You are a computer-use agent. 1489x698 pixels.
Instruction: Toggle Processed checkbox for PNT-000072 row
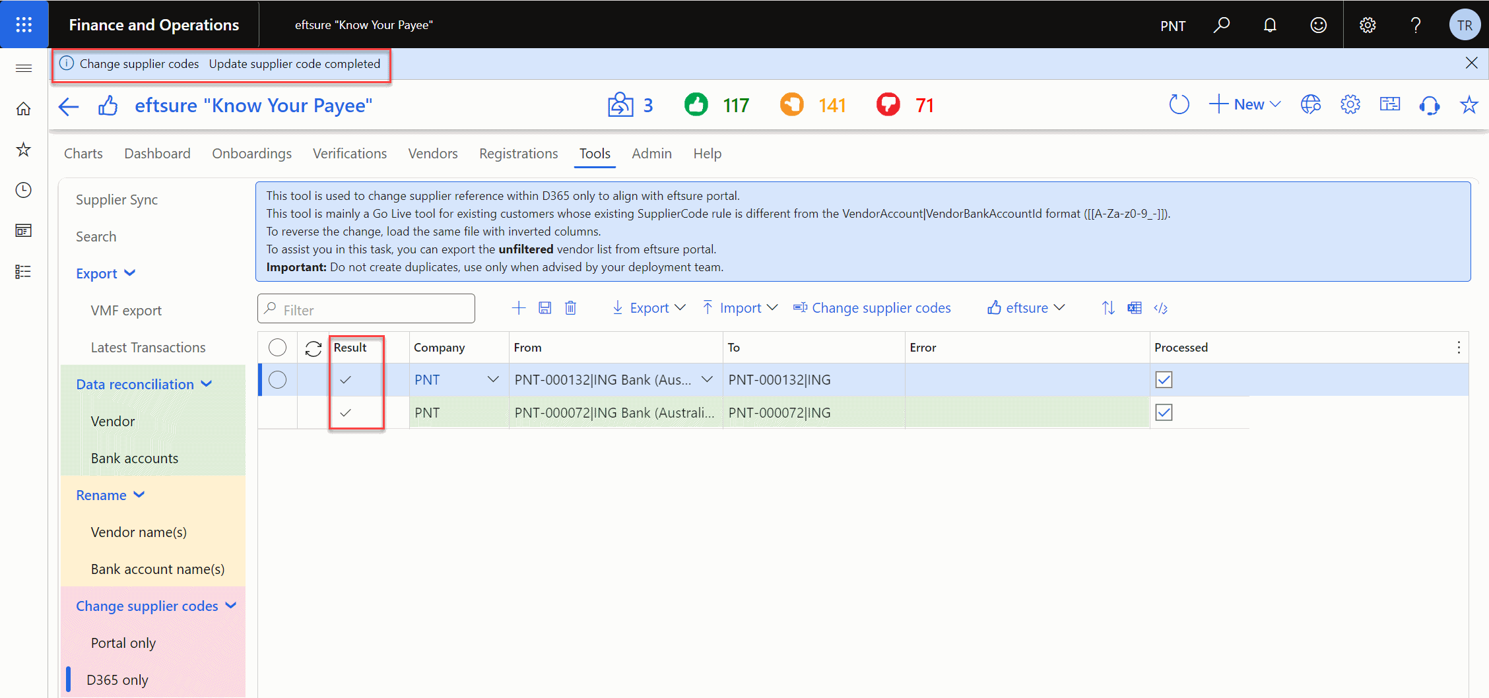pyautogui.click(x=1164, y=413)
